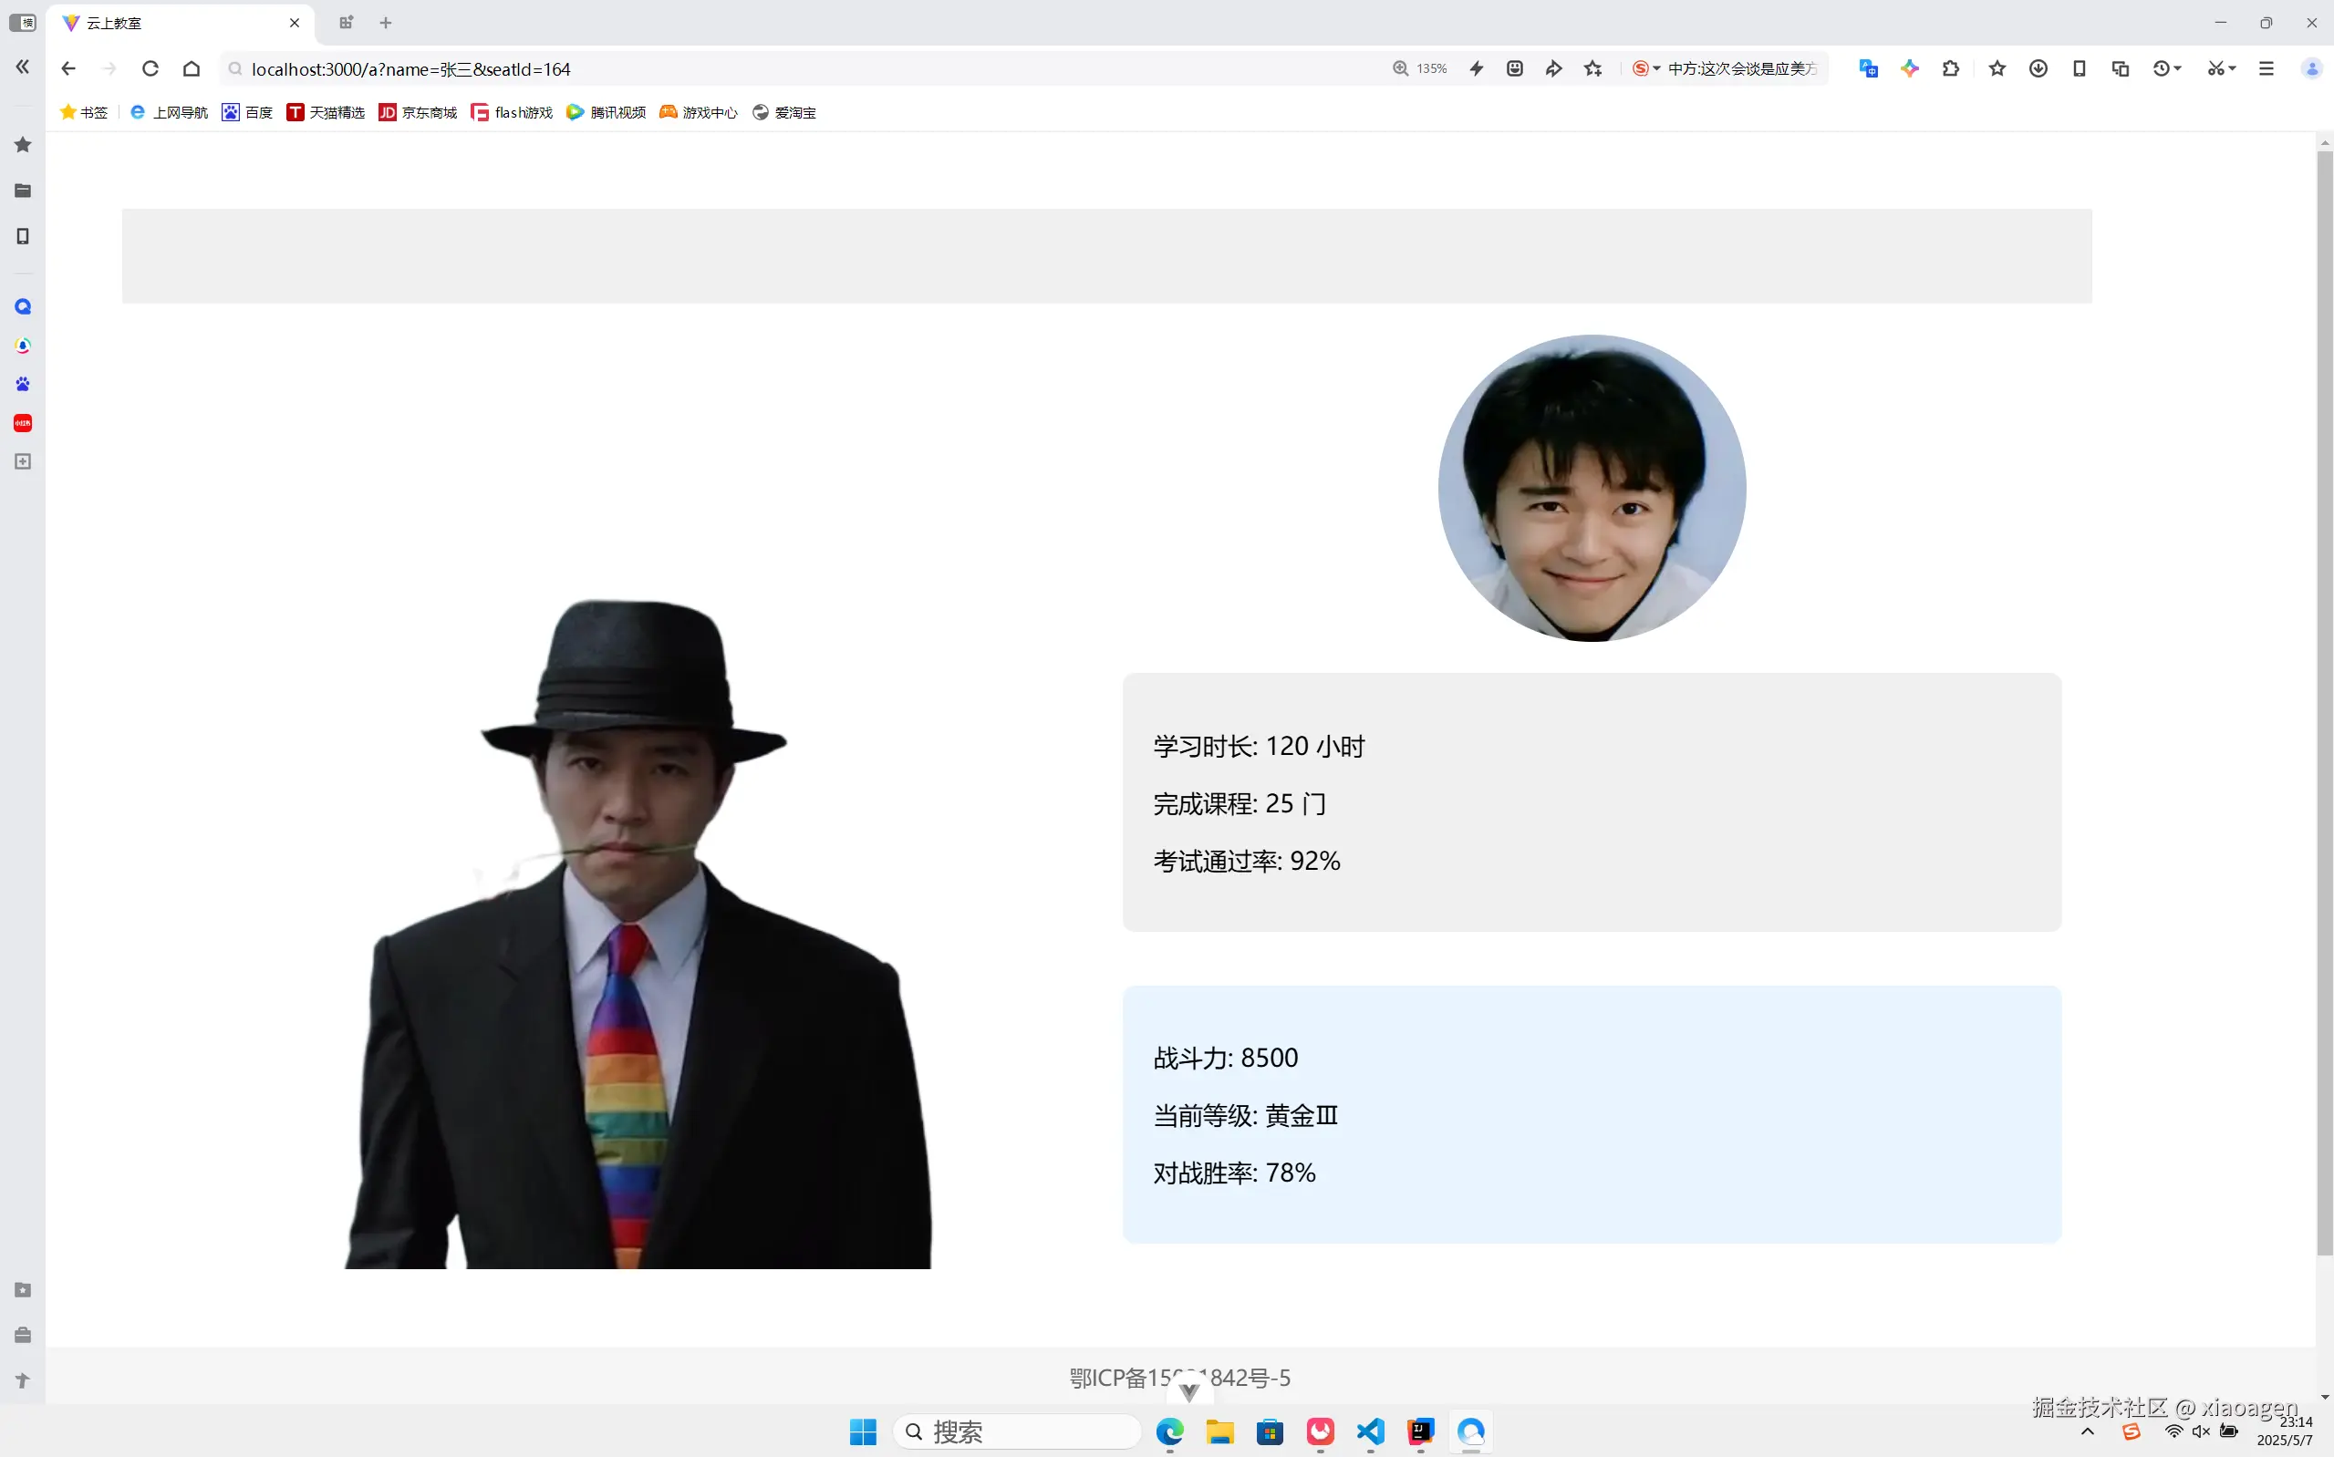The width and height of the screenshot is (2334, 1457).
Task: Click the share arrow icon
Action: (1553, 68)
